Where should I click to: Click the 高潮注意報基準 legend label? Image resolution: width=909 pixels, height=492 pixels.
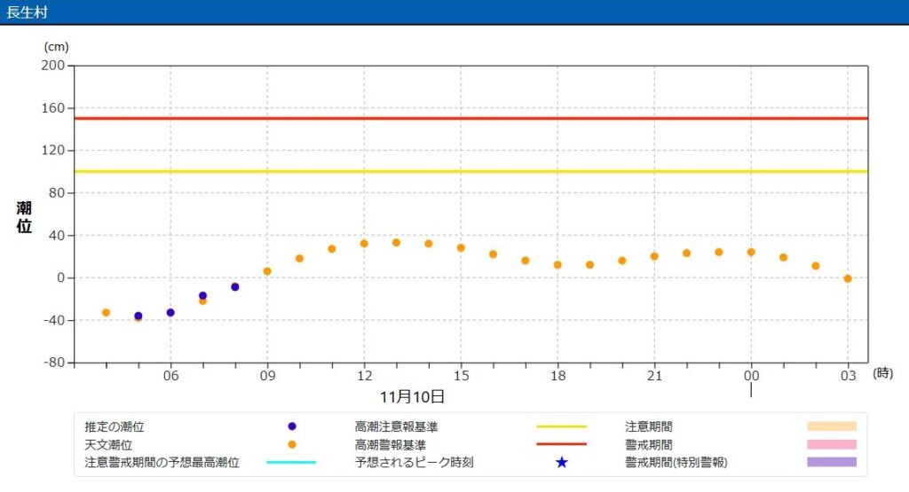tap(397, 426)
